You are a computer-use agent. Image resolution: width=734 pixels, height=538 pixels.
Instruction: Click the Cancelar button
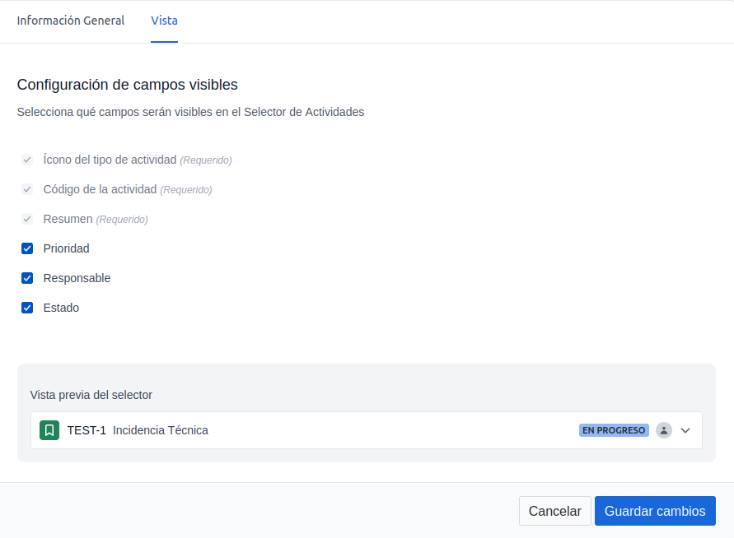pyautogui.click(x=554, y=511)
